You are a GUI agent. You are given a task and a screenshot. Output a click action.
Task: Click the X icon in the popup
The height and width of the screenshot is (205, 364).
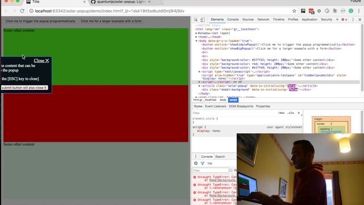47,61
